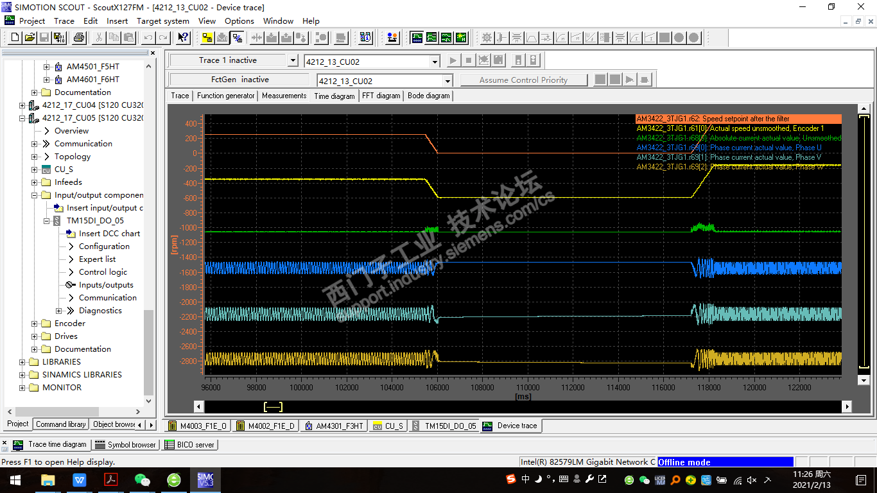Open Adobe Acrobat from the taskbar

(x=111, y=480)
